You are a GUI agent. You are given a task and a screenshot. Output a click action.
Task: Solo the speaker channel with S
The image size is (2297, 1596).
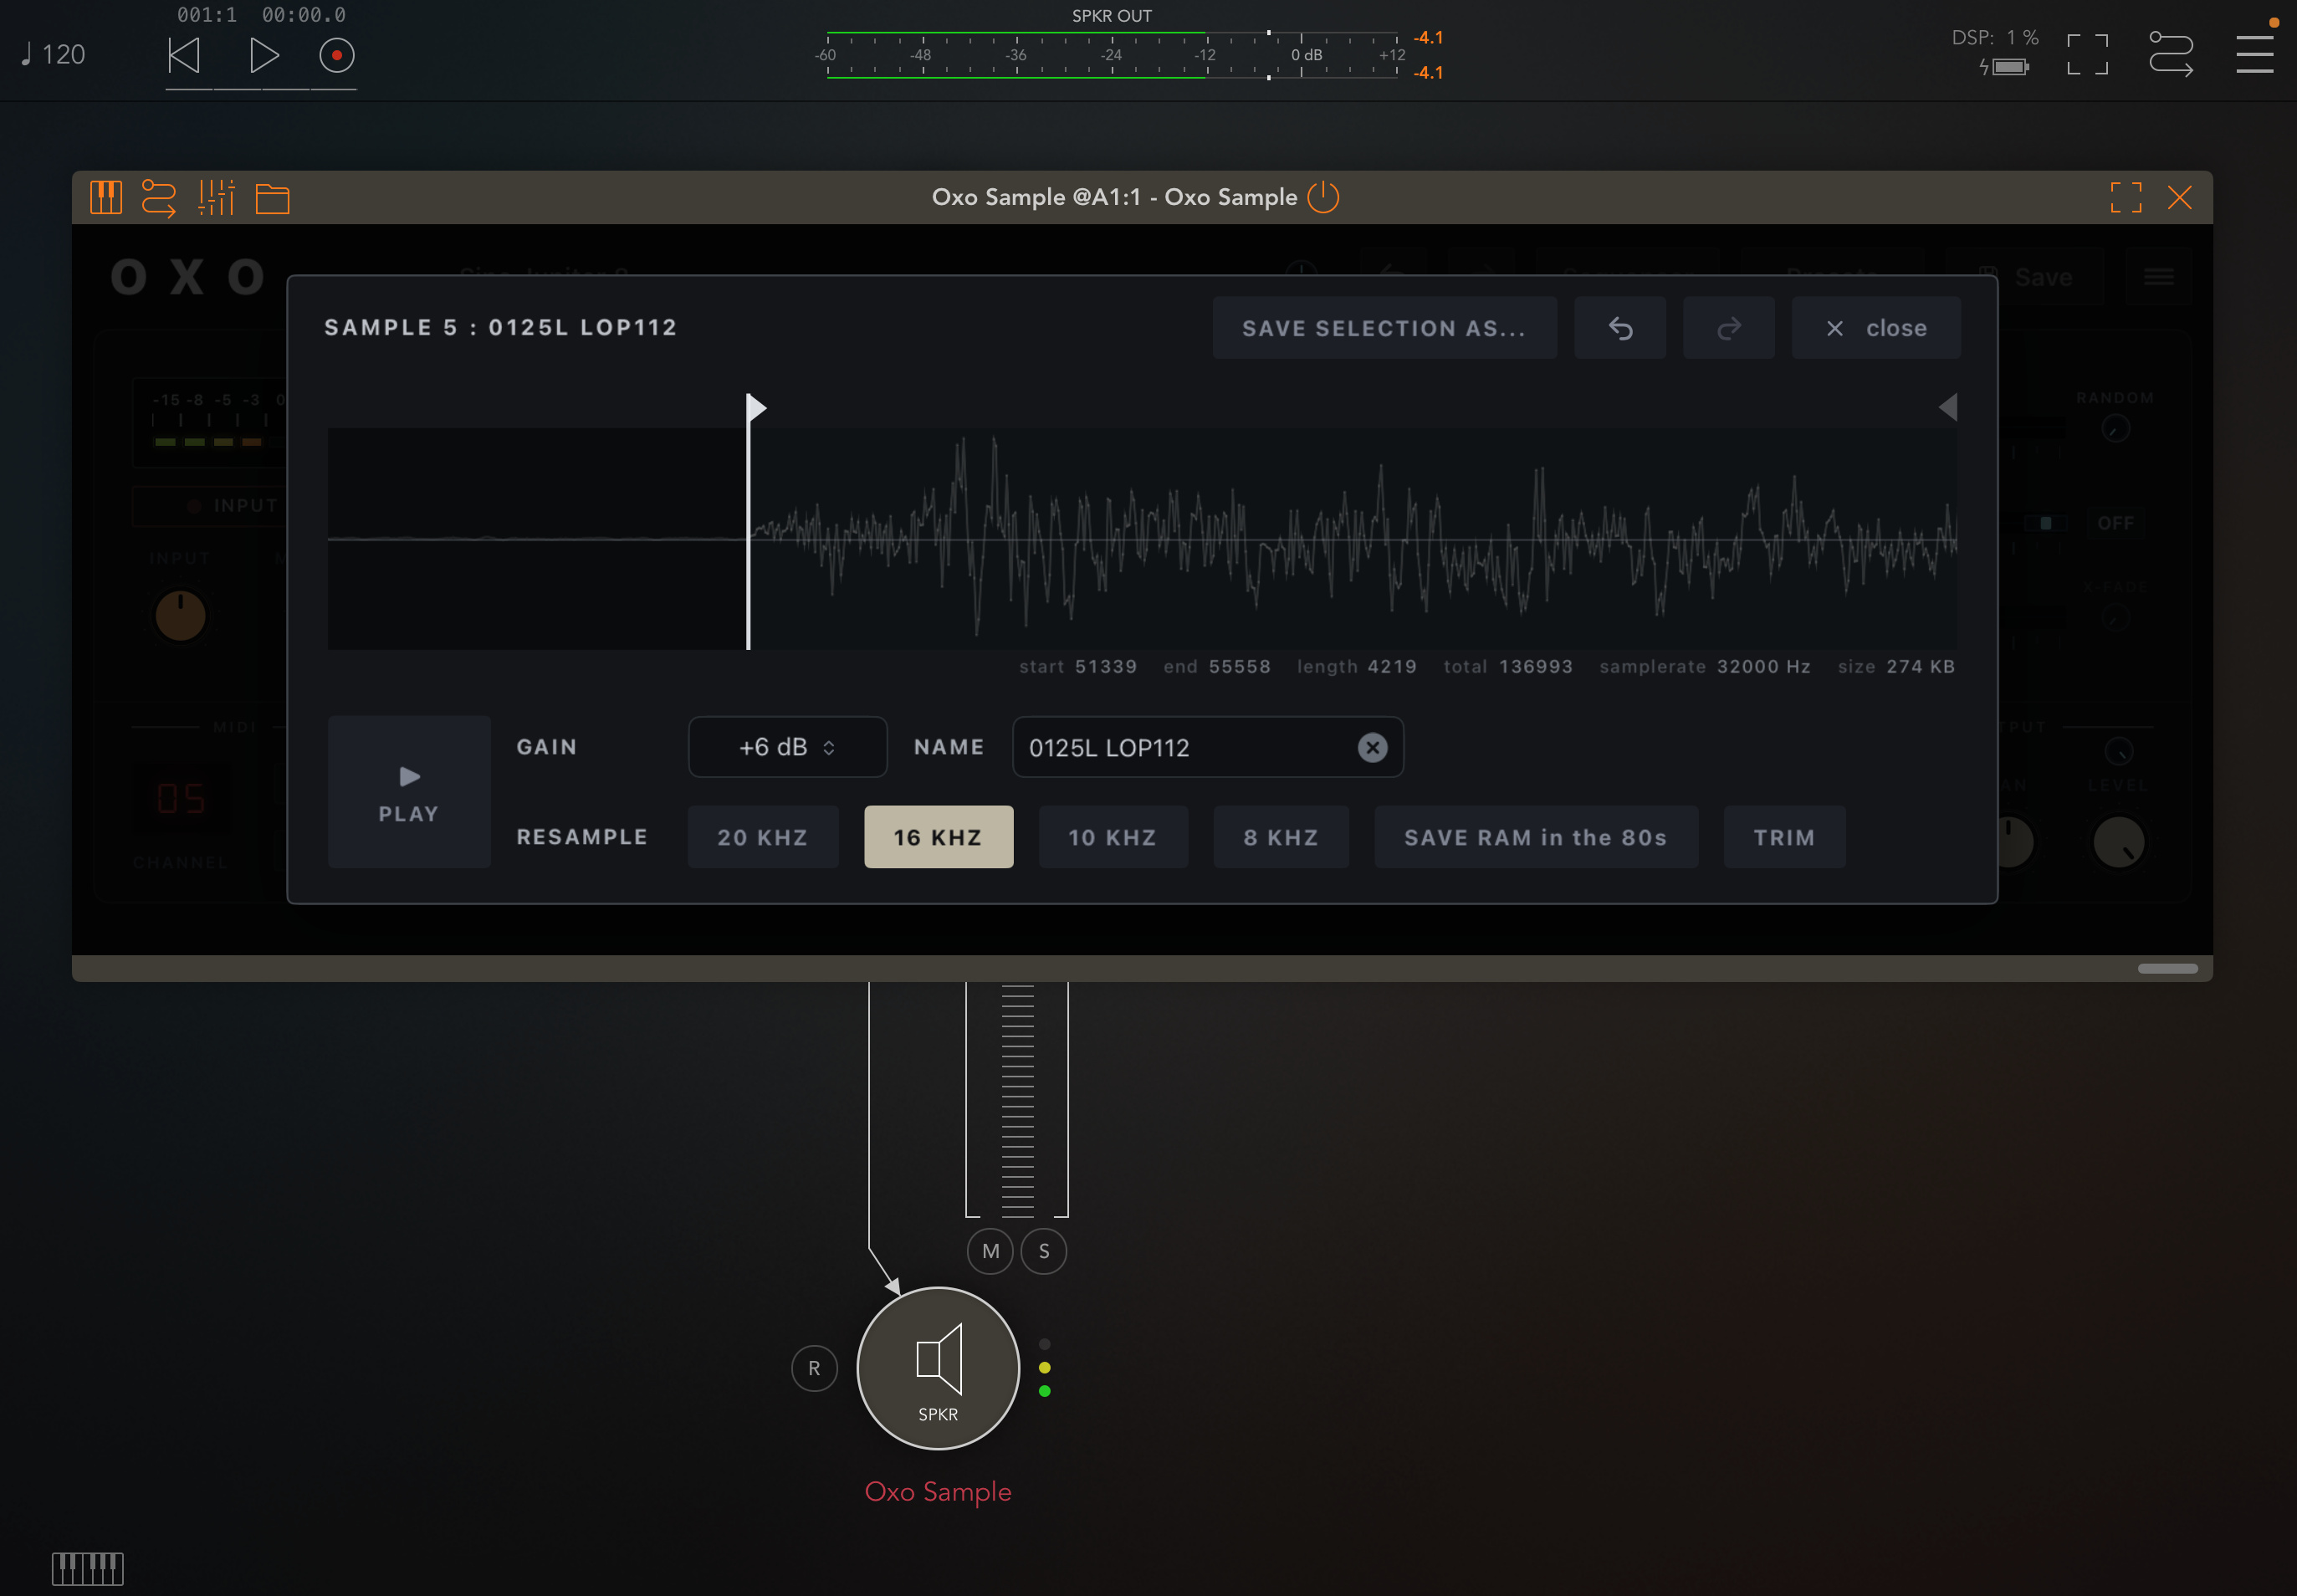coord(1044,1251)
